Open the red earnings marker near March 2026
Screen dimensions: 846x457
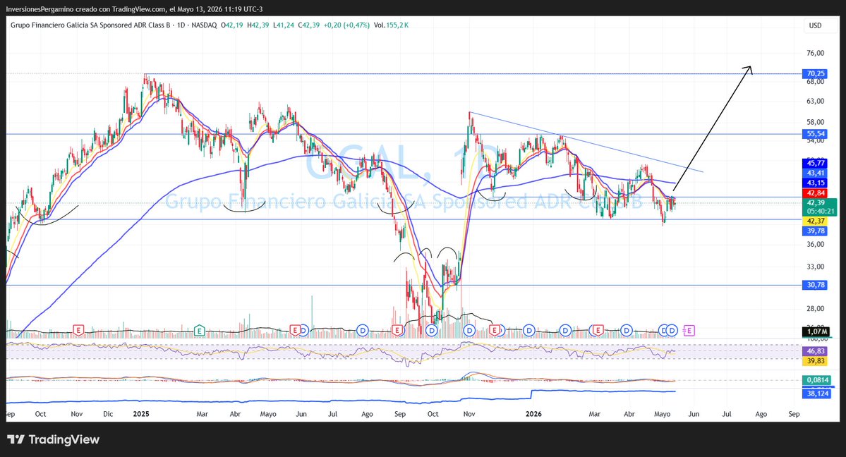coord(598,330)
